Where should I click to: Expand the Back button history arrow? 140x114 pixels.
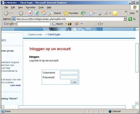pos(16,13)
